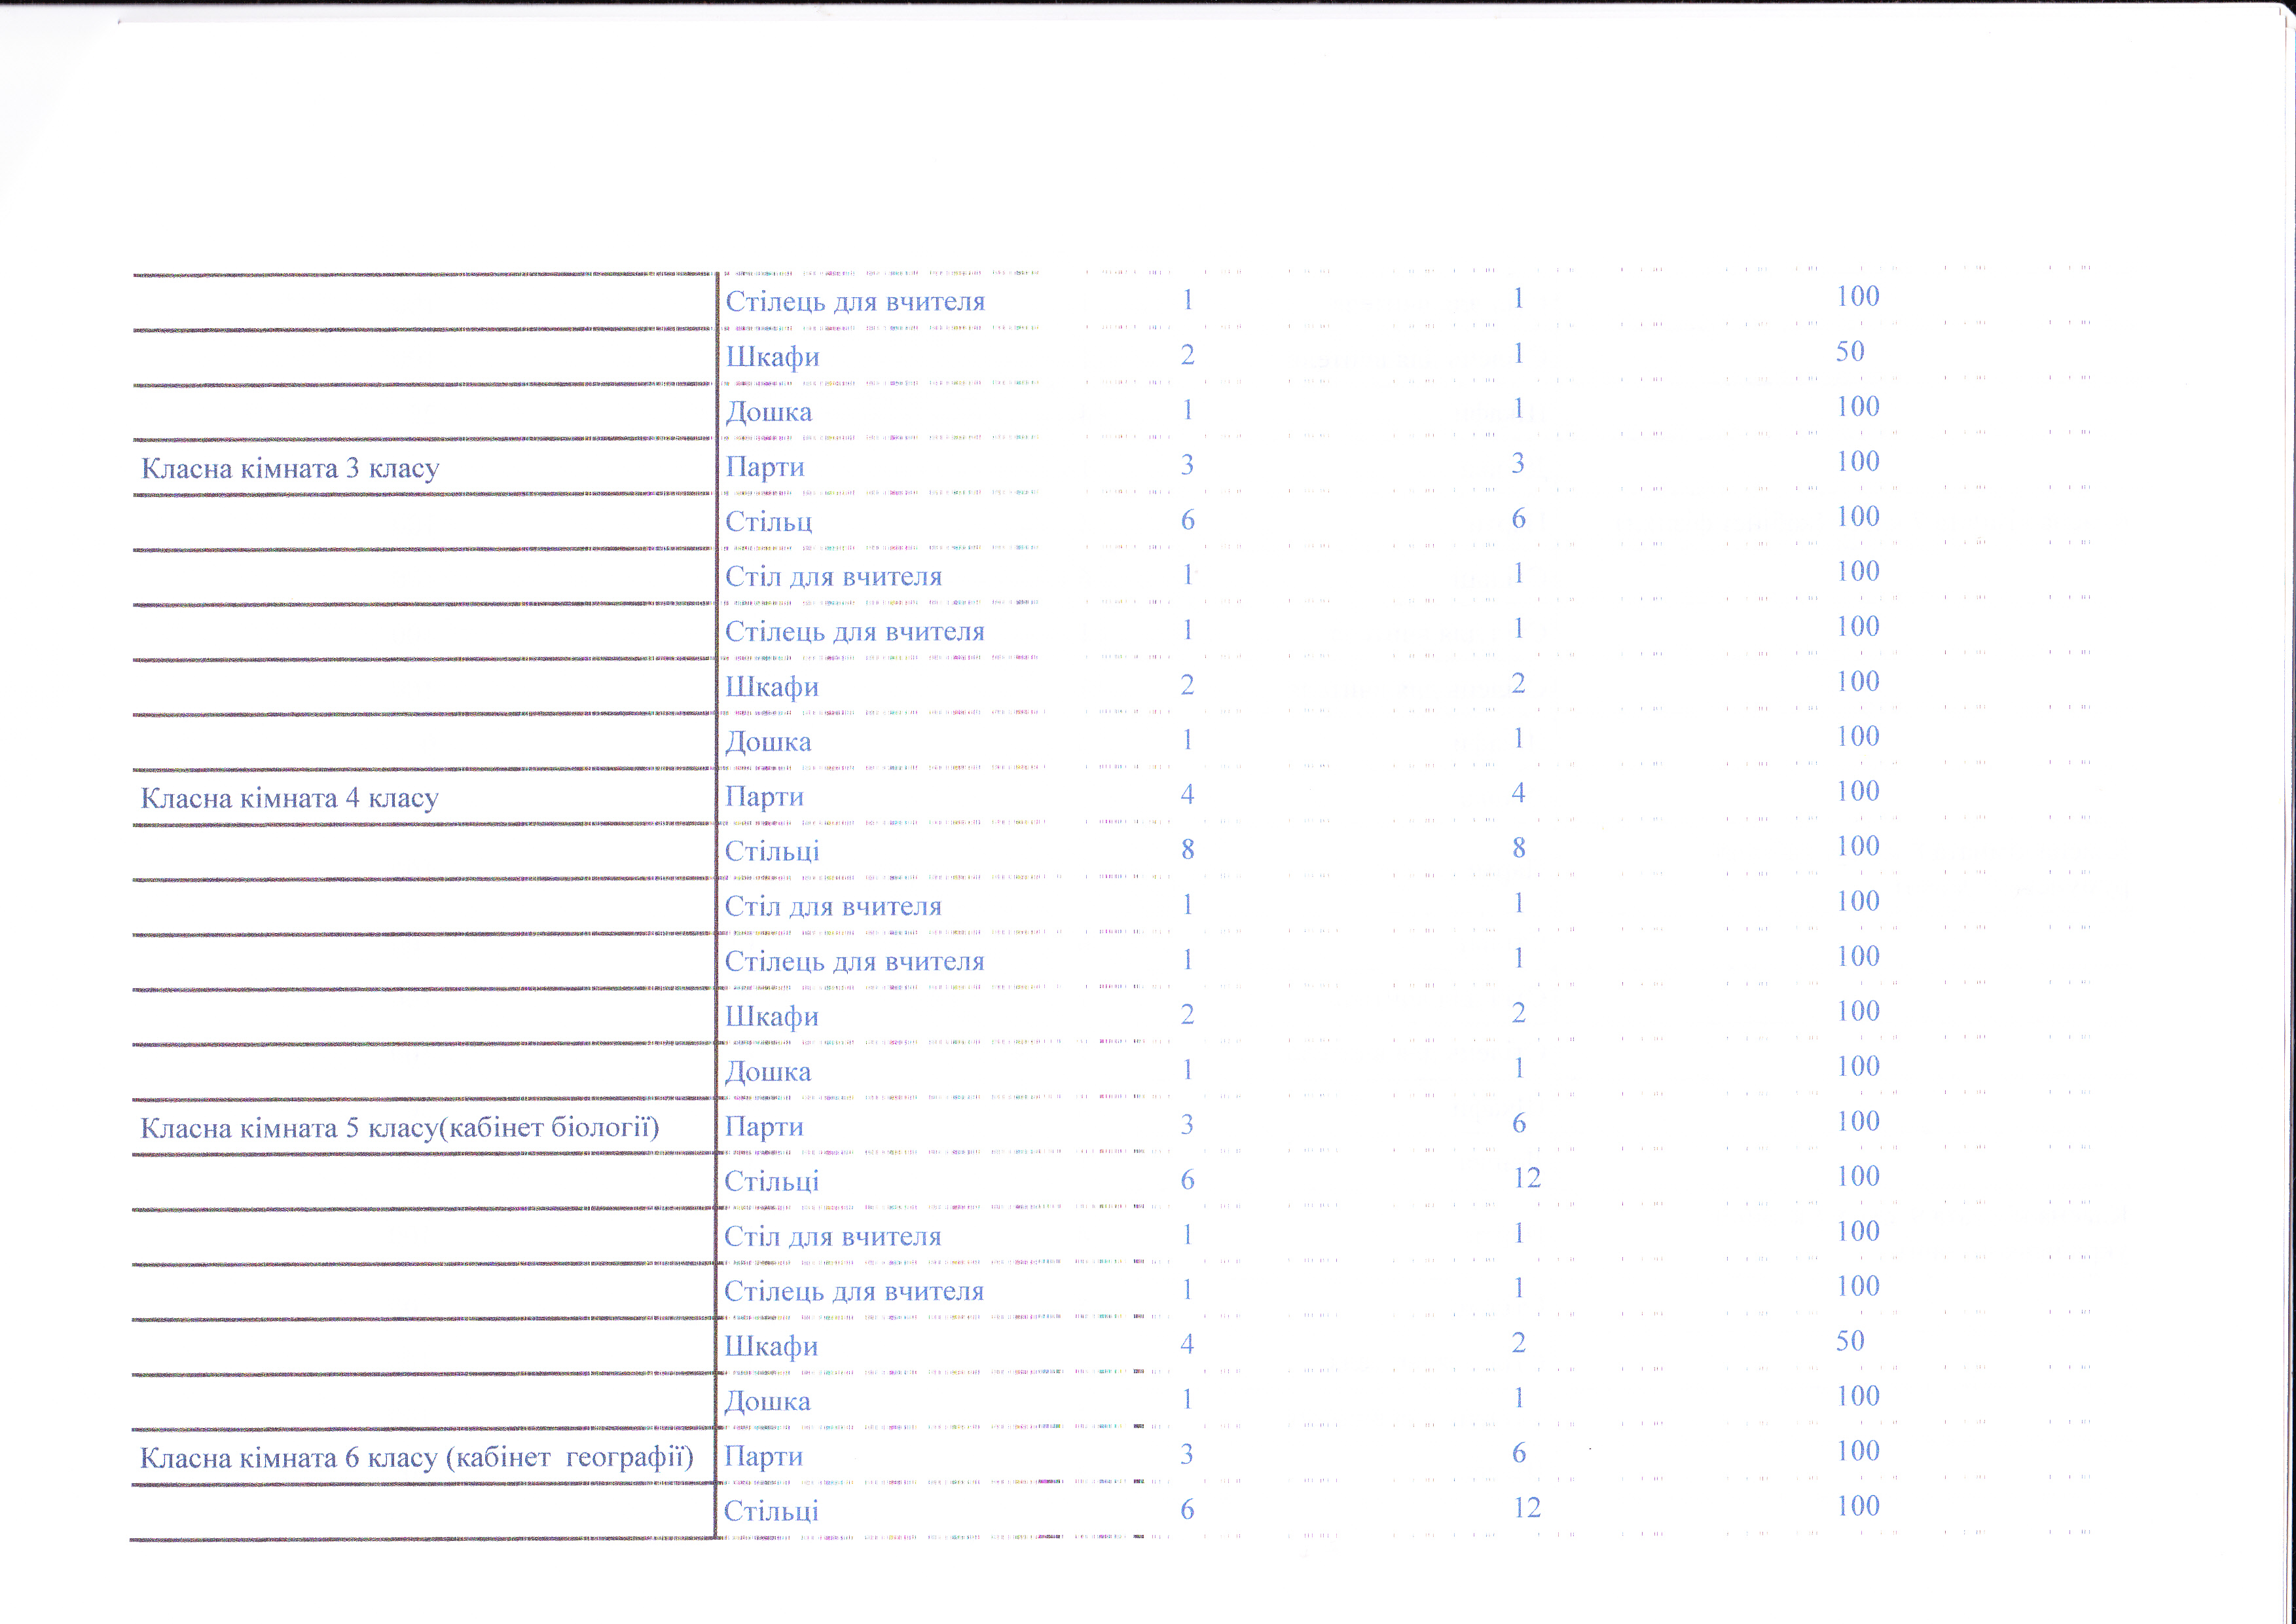Click 'Класна кімната 6 класу (кабінет географії)' text
This screenshot has width=2296, height=1624.
coord(416,1458)
